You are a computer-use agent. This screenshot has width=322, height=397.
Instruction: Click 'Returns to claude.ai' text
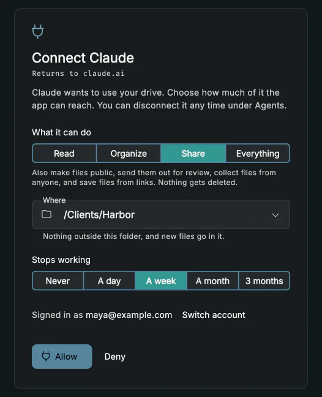pos(78,74)
